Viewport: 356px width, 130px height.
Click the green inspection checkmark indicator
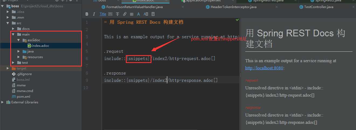[237, 20]
